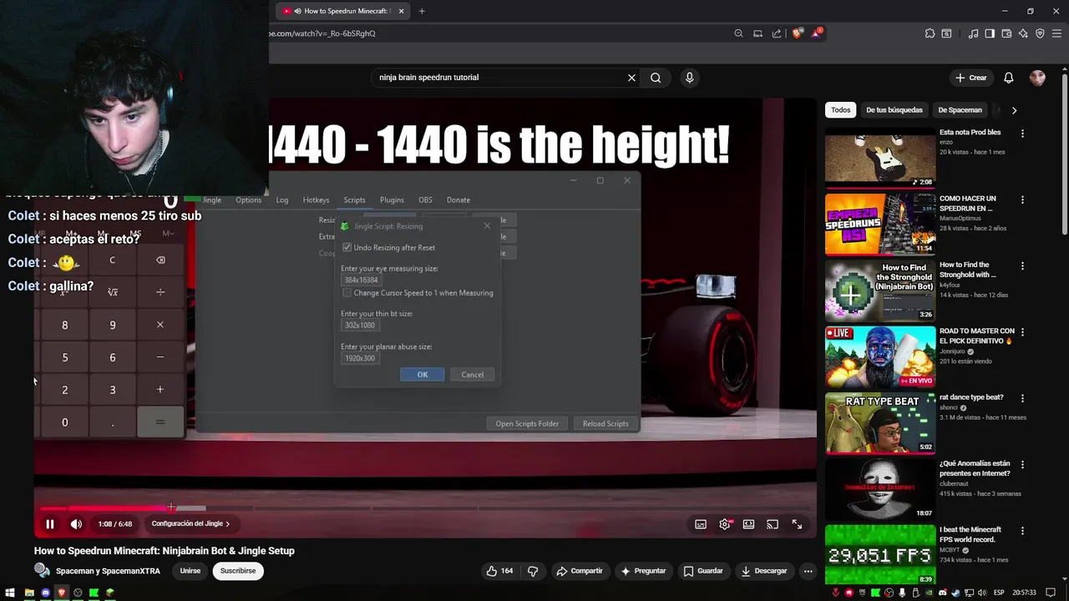
Task: Expand the Configuración del Jingle chapter
Action: click(x=190, y=524)
